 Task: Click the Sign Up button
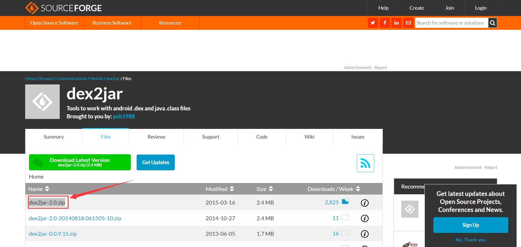[x=471, y=225]
